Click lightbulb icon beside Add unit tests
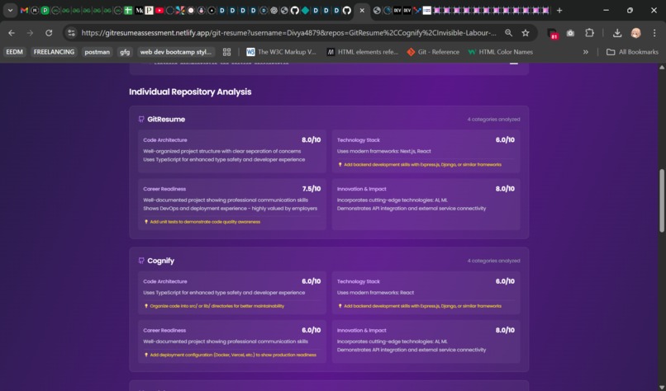The width and height of the screenshot is (666, 391). 146,222
